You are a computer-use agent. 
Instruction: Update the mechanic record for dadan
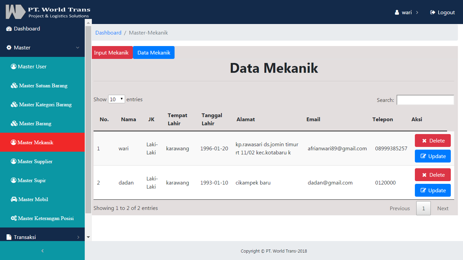432,191
